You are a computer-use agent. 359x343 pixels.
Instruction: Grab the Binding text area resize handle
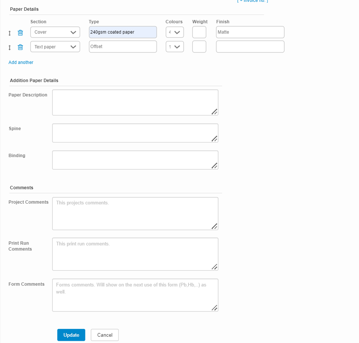tap(215, 166)
